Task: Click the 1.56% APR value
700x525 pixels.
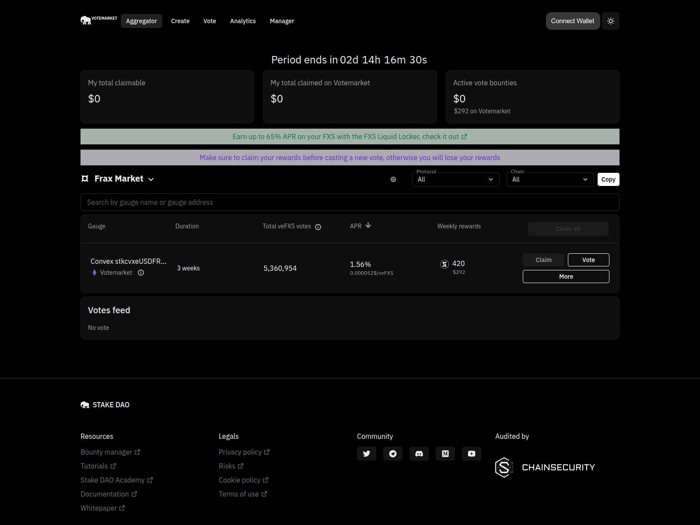Action: coord(360,264)
